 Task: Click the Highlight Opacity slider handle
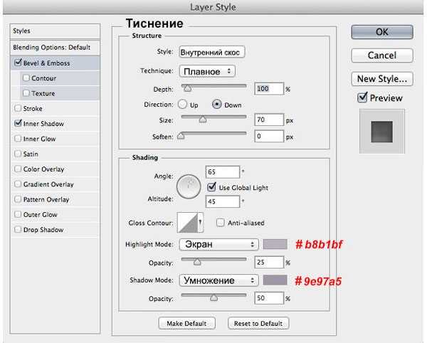pyautogui.click(x=197, y=262)
